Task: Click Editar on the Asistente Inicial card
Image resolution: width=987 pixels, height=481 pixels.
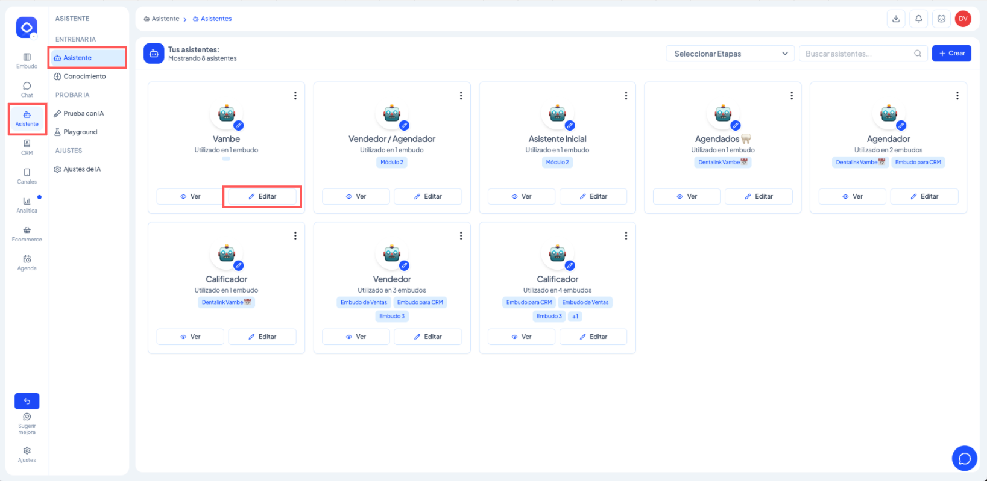Action: coord(593,197)
